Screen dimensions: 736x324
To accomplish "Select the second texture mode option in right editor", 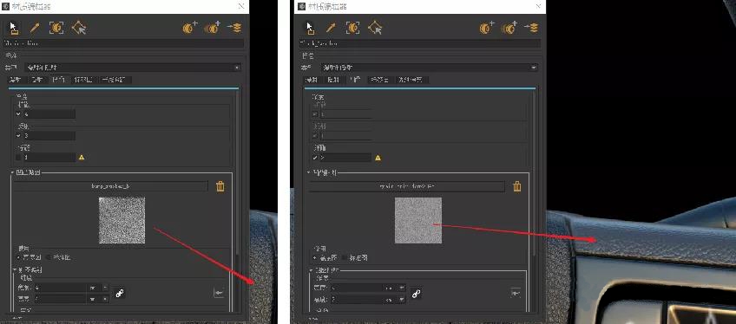I will 345,258.
